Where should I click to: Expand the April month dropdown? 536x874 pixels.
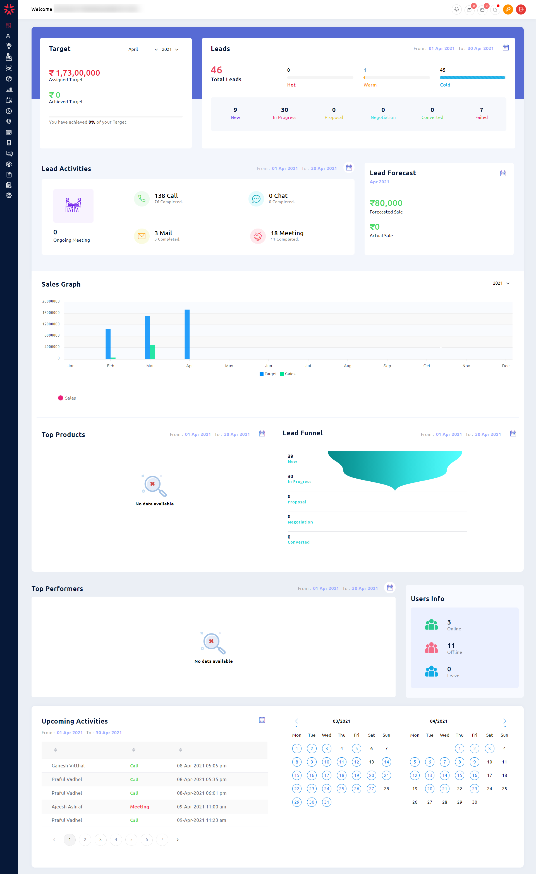(x=143, y=49)
